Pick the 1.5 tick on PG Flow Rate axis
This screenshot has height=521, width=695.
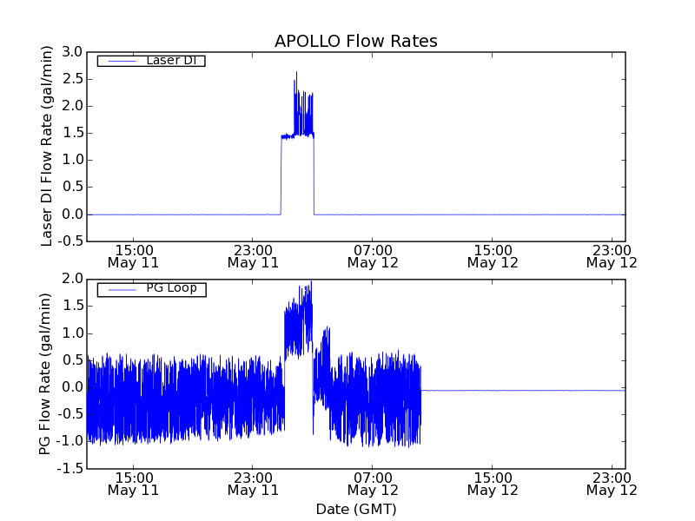(72, 307)
